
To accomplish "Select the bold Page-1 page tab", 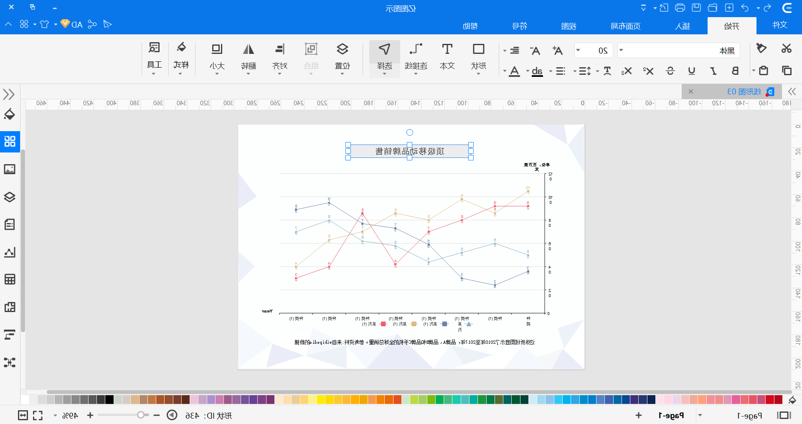I will pos(671,415).
